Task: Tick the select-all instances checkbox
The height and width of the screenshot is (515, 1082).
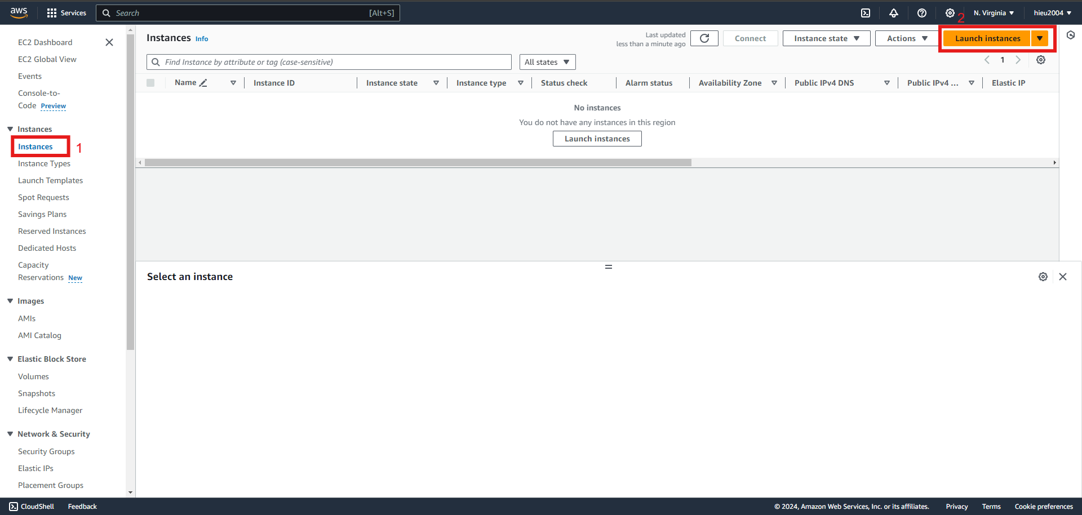Action: click(x=150, y=83)
